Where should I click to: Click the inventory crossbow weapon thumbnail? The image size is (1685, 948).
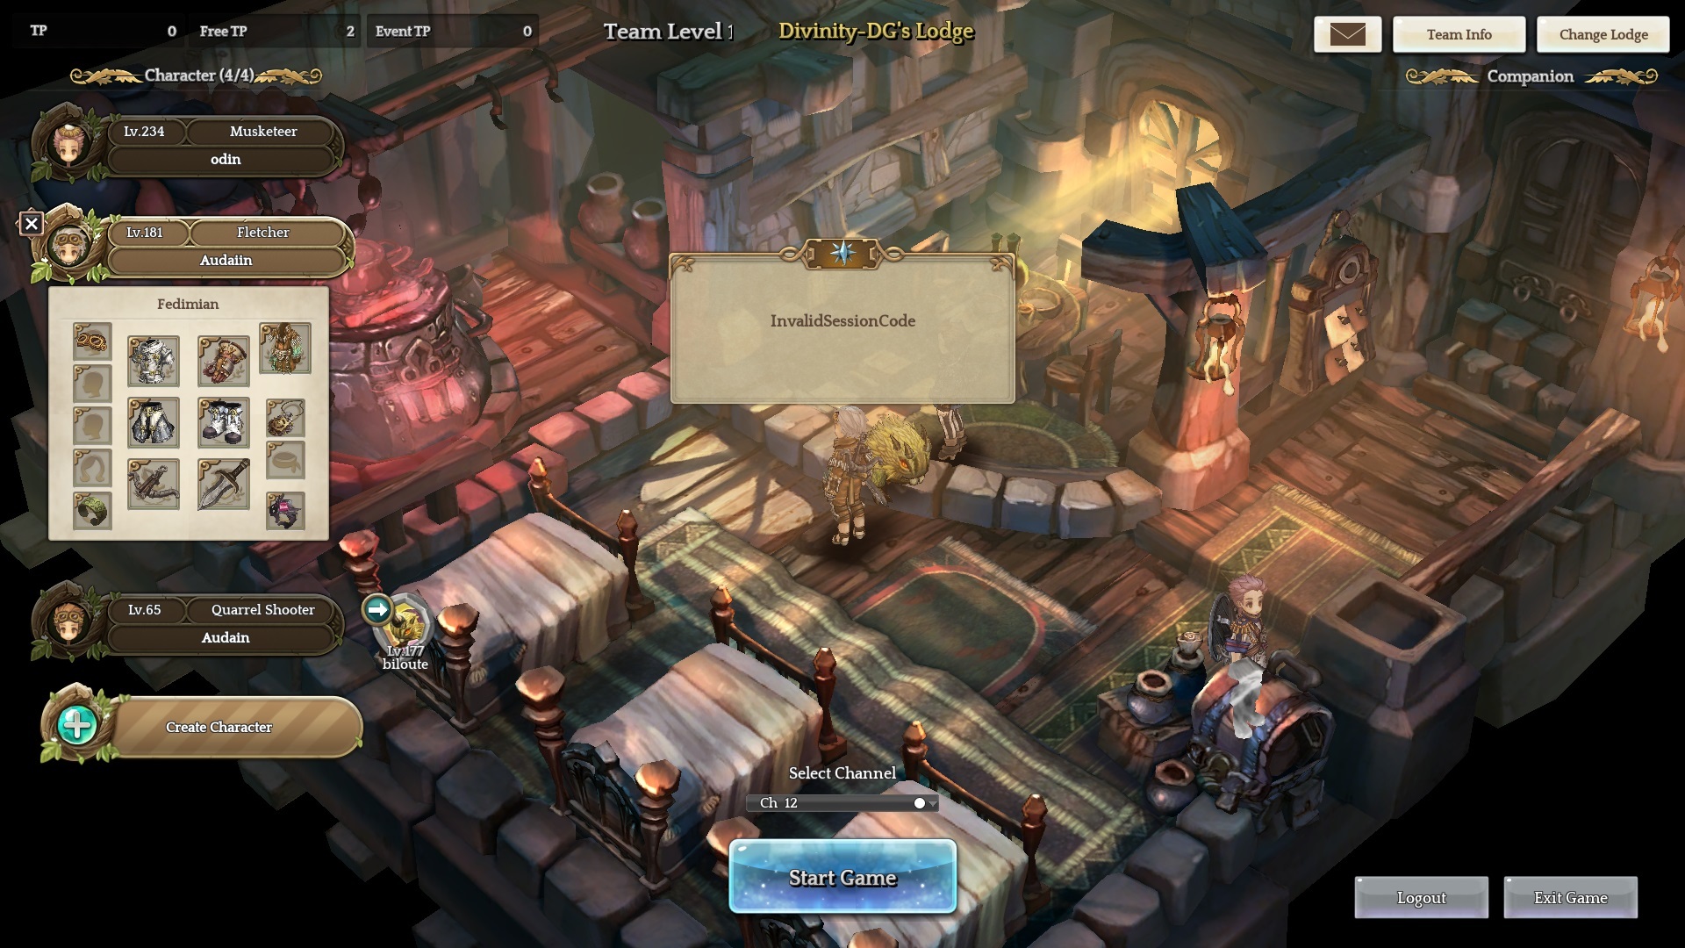(x=155, y=478)
